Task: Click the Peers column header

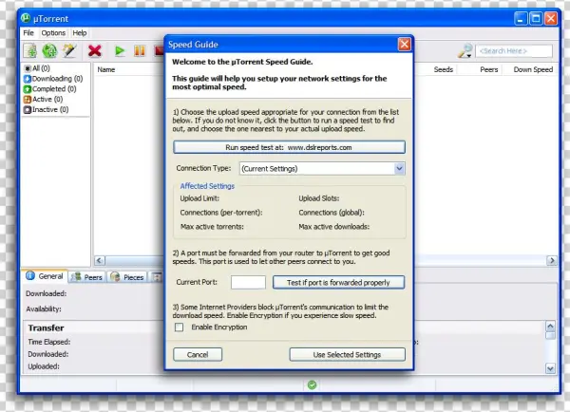Action: point(488,69)
